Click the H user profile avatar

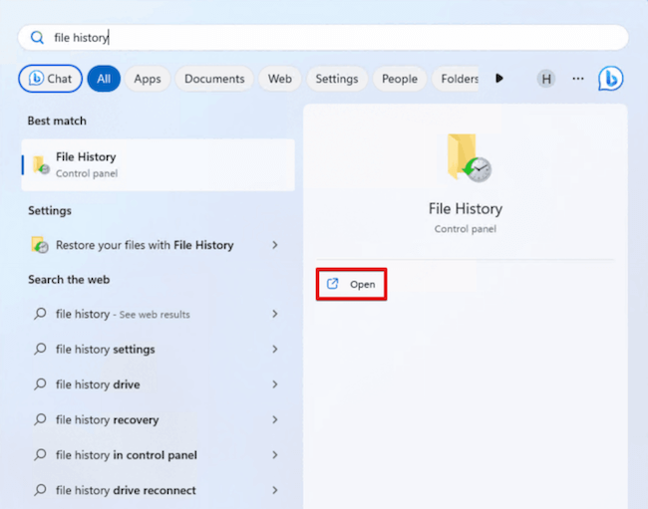pyautogui.click(x=545, y=79)
